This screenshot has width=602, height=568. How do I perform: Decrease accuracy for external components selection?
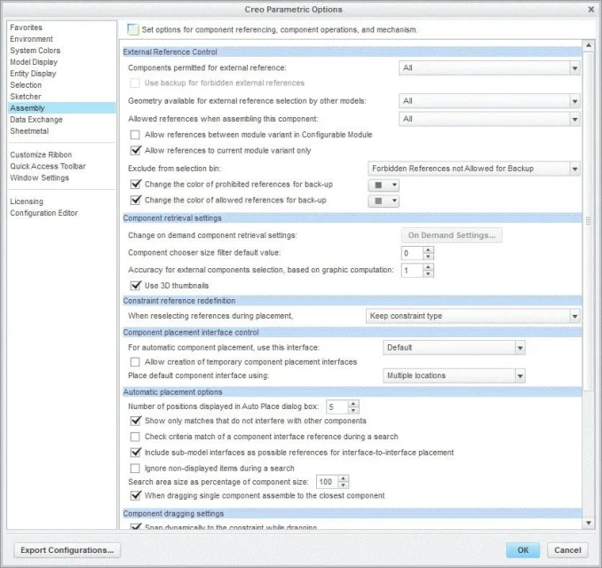click(428, 273)
